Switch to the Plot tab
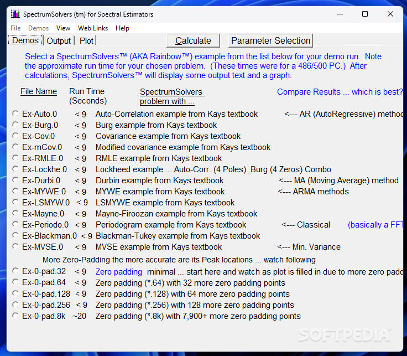Image resolution: width=407 pixels, height=356 pixels. click(86, 40)
